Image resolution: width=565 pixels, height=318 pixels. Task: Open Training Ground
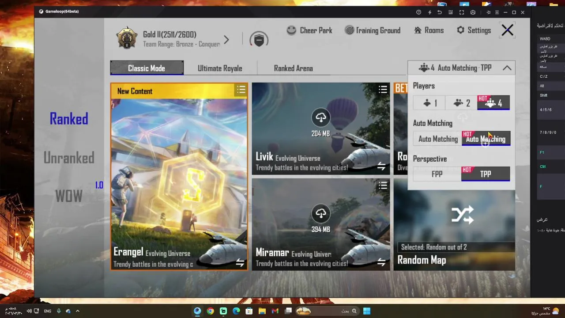pos(373,30)
